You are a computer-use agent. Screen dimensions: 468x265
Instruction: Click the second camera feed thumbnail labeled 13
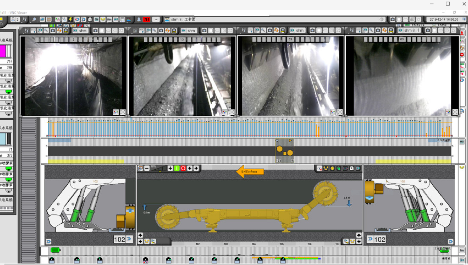(x=182, y=76)
